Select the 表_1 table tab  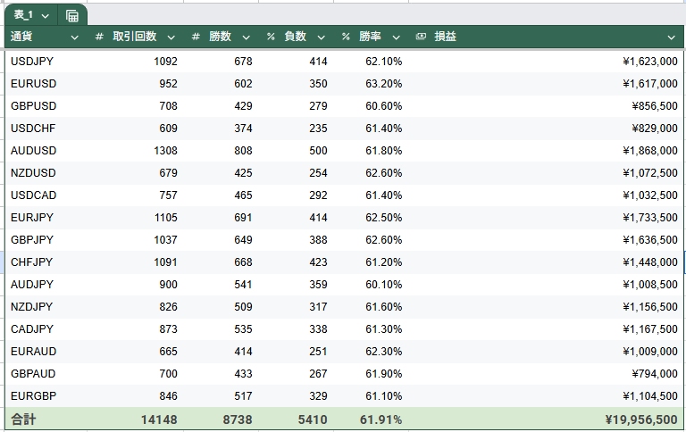click(x=23, y=15)
